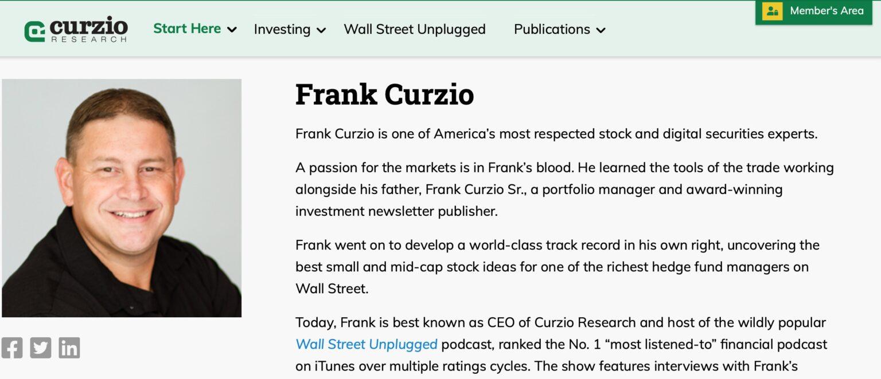Select the Twitter share icon
The width and height of the screenshot is (881, 379).
(41, 347)
